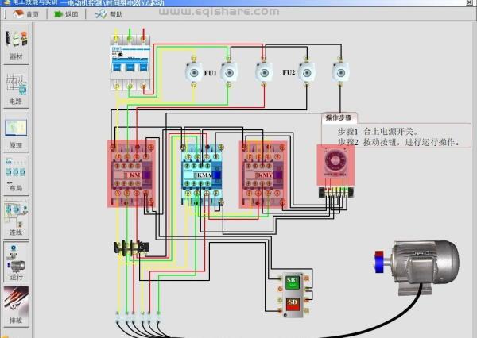Open the 电路 (circuit) sidebar panel
The height and width of the screenshot is (338, 477).
(x=16, y=86)
